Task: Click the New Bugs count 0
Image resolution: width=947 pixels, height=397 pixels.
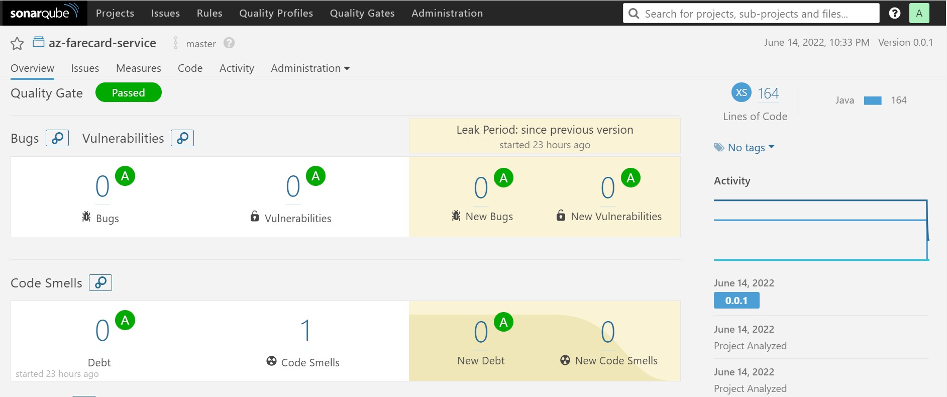Action: click(481, 188)
